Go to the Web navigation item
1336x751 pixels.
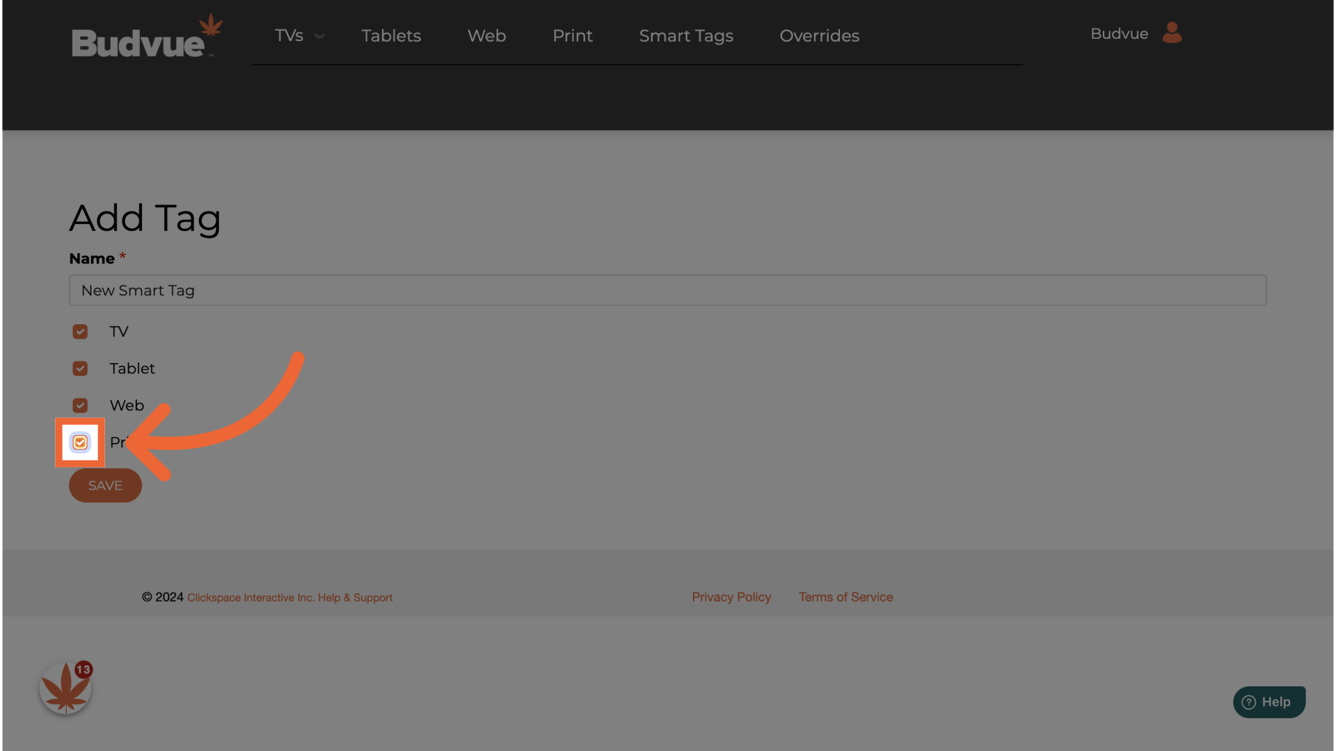pos(486,35)
